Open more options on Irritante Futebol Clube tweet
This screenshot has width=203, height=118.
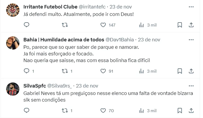(x=191, y=7)
